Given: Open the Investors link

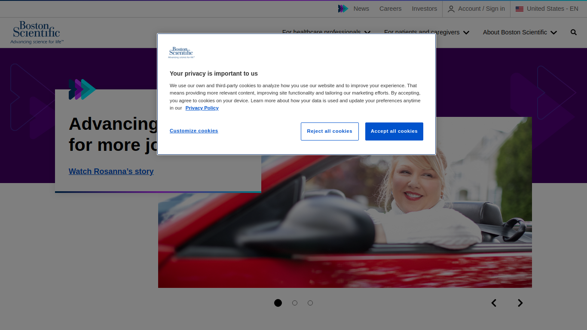Looking at the screenshot, I should tap(424, 9).
